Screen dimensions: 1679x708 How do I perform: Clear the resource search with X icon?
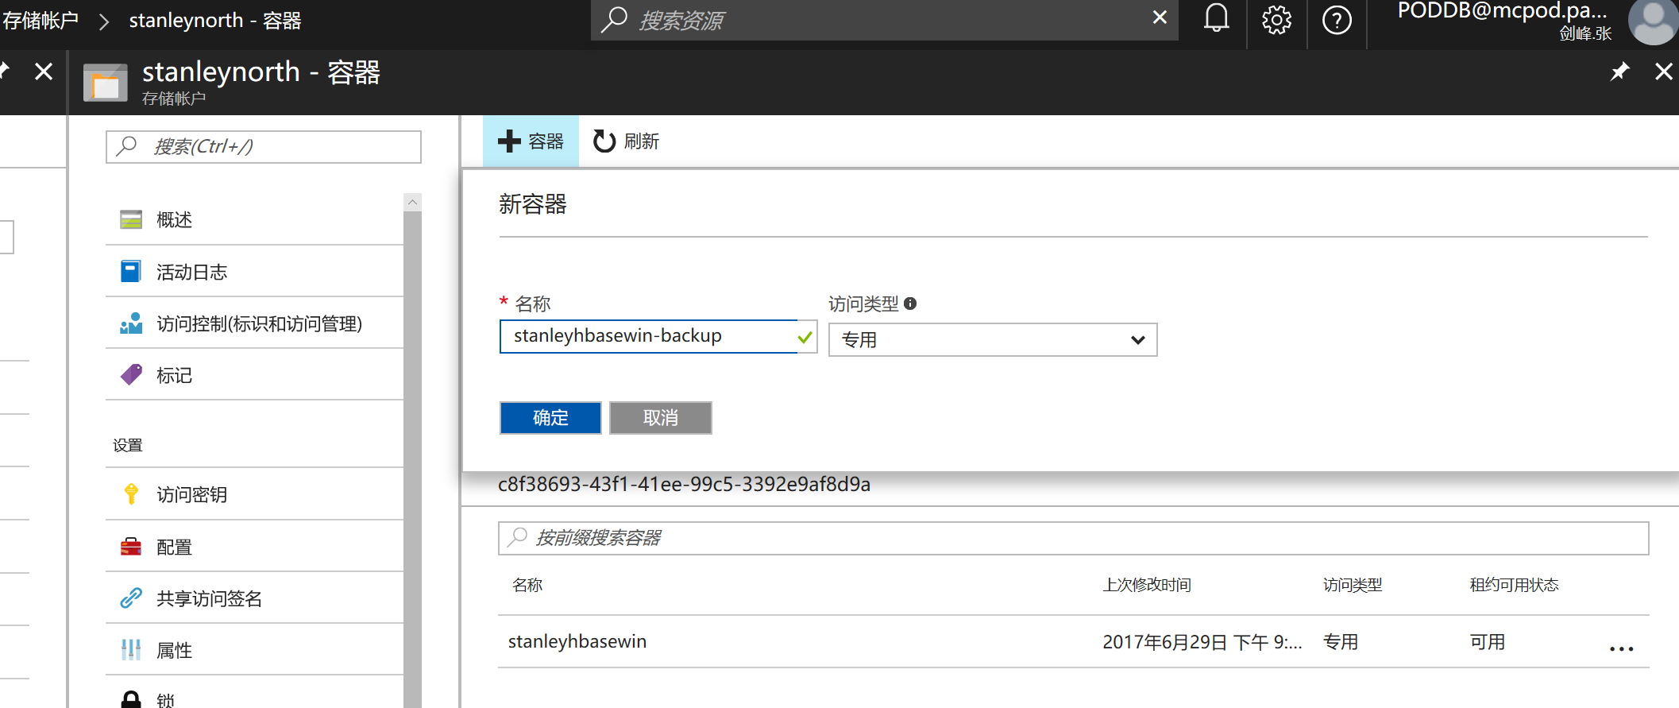coord(1160,17)
